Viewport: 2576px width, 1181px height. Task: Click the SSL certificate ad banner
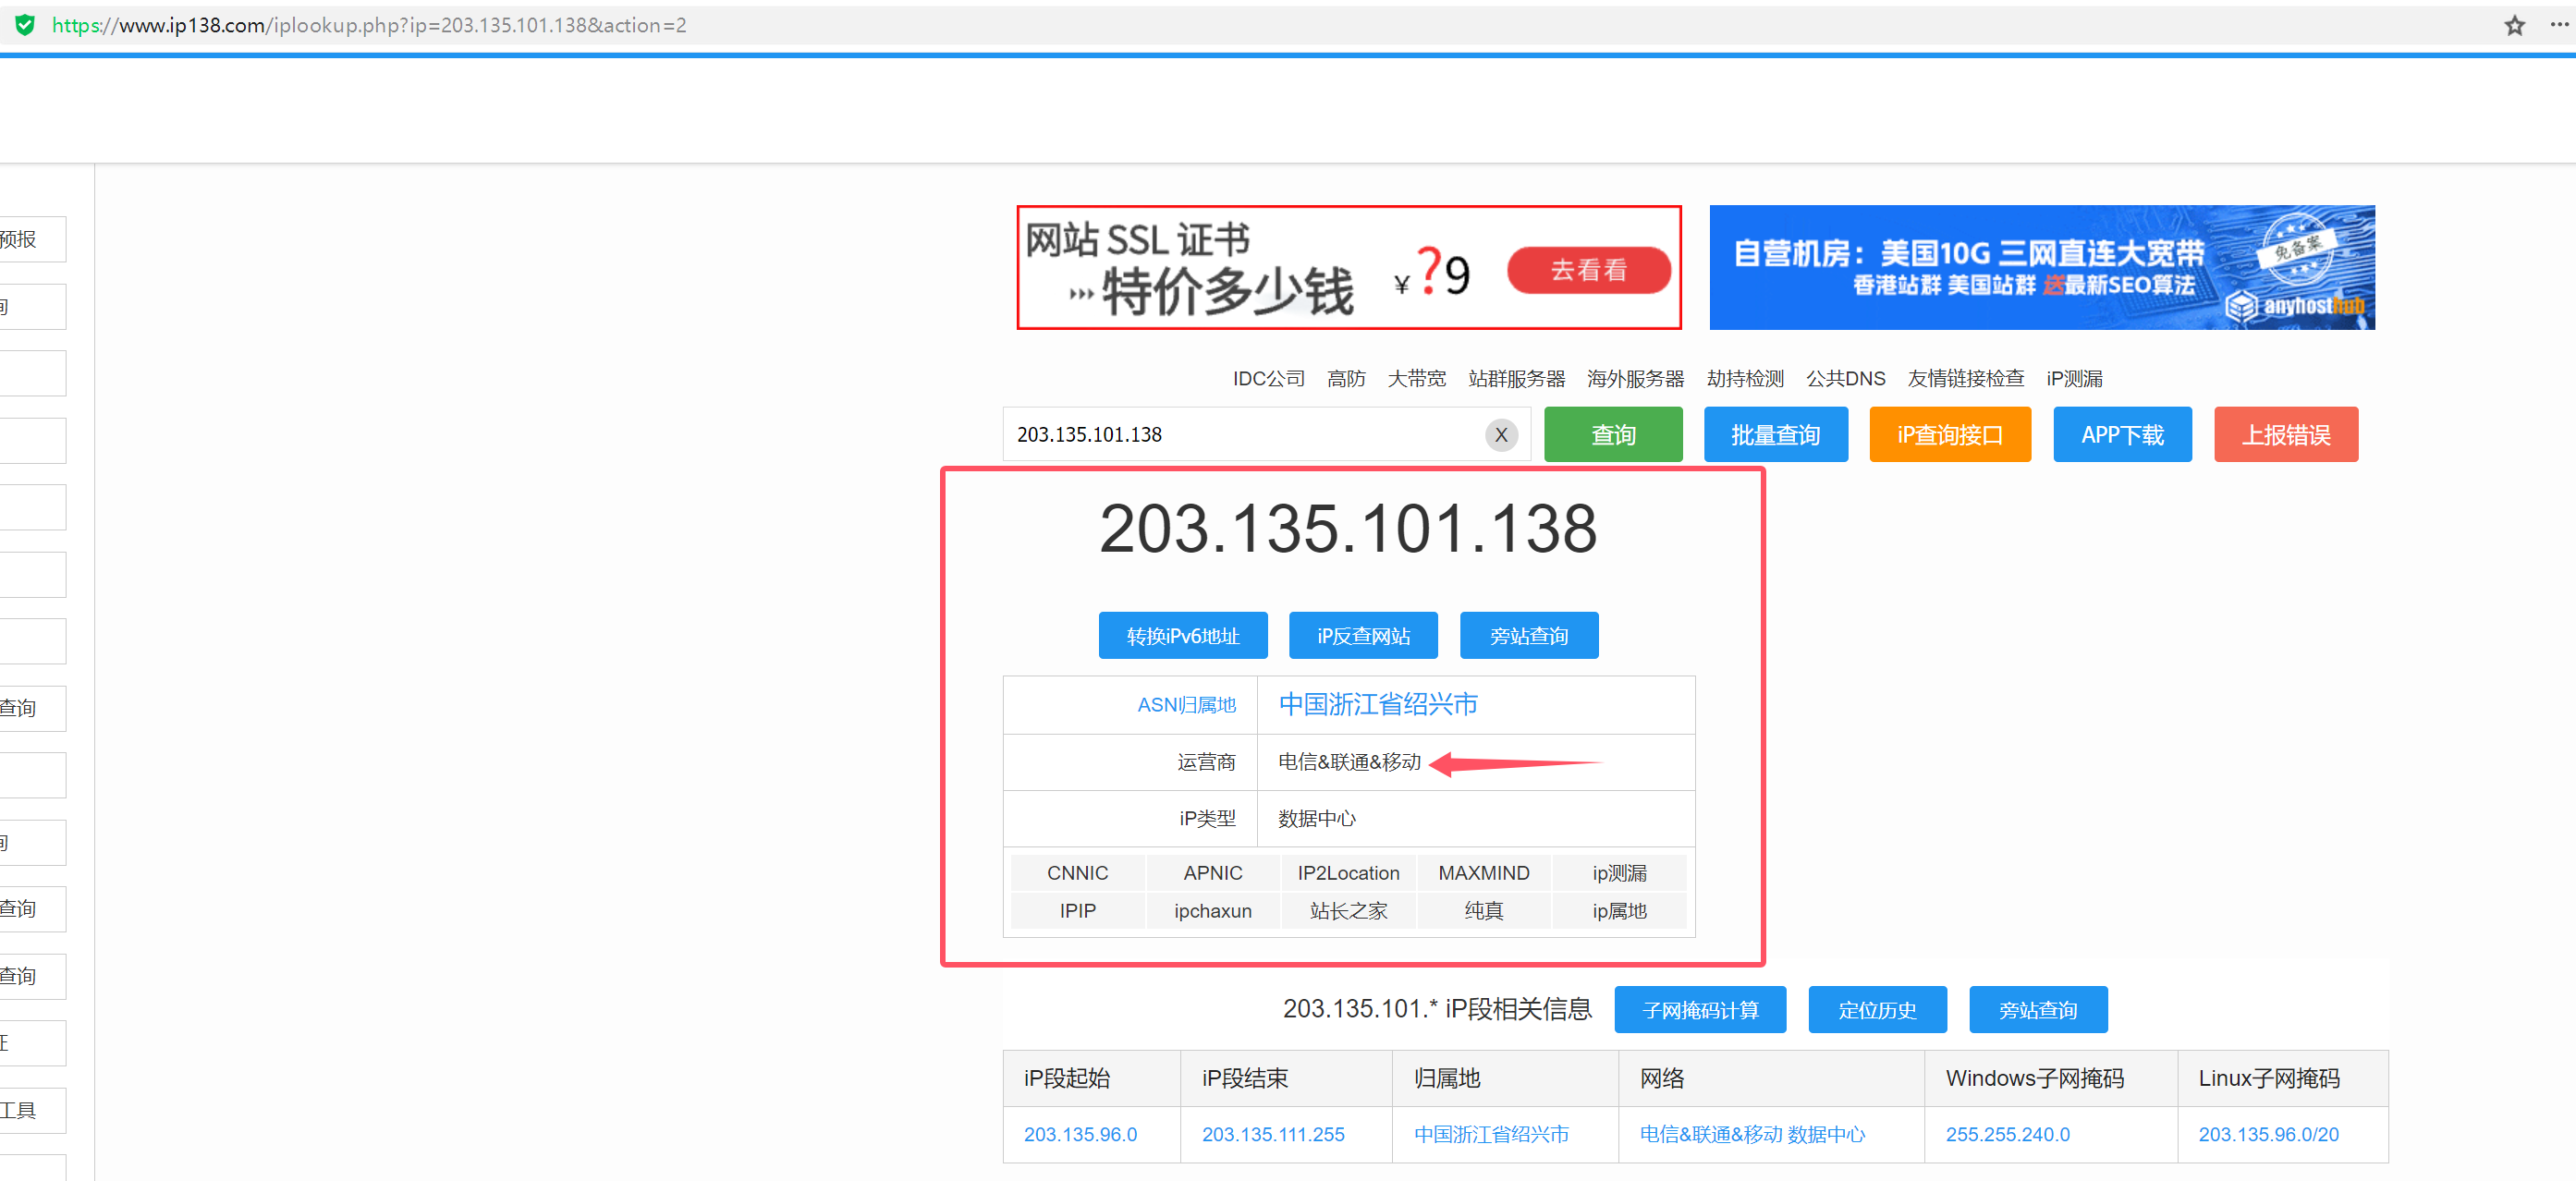pos(1347,268)
